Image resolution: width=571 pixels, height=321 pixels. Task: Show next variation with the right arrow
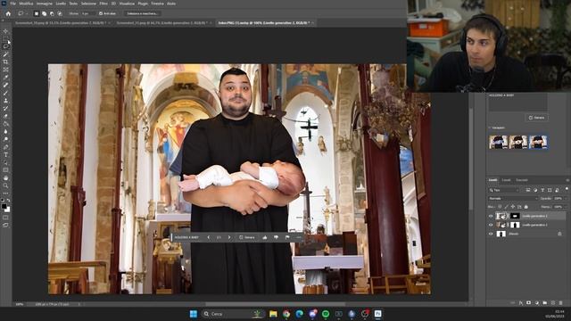[x=229, y=237]
